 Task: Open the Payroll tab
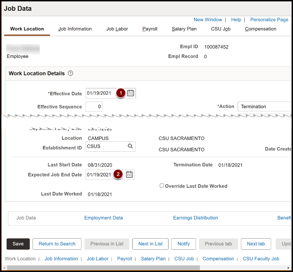150,29
